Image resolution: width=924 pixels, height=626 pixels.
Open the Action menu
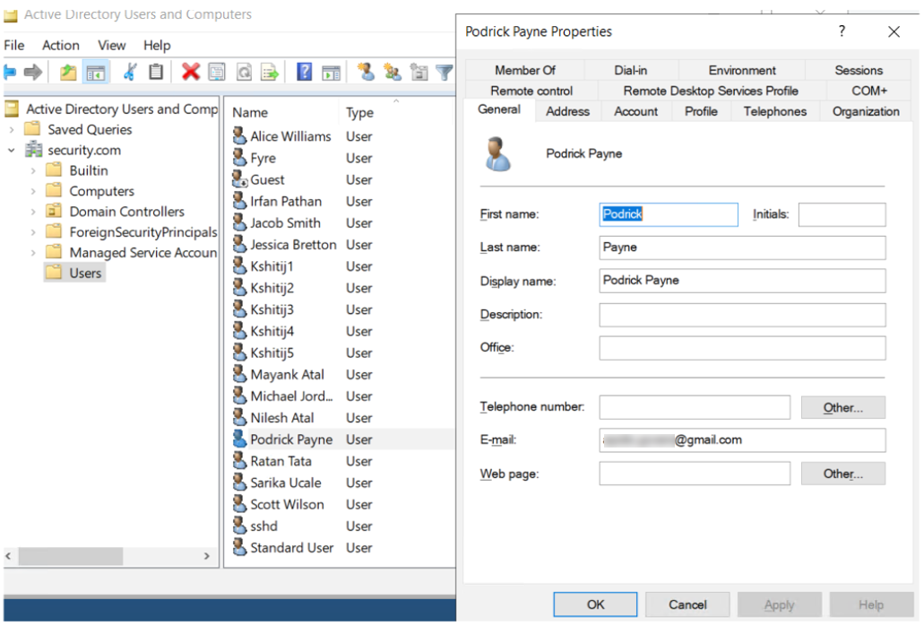point(61,46)
